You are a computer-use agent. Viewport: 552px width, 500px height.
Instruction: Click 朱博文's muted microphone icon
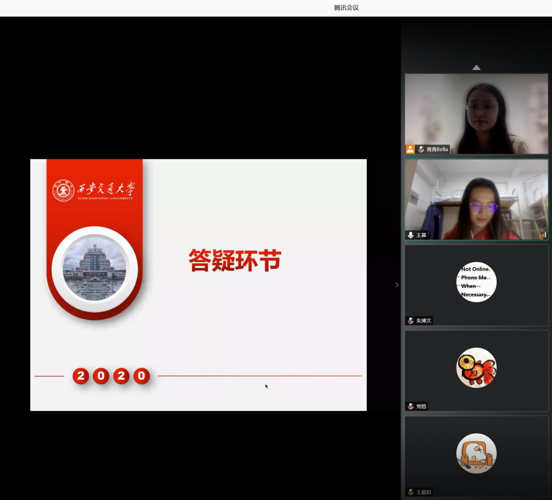410,321
